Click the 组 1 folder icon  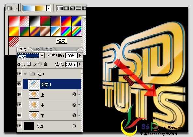click(32, 74)
